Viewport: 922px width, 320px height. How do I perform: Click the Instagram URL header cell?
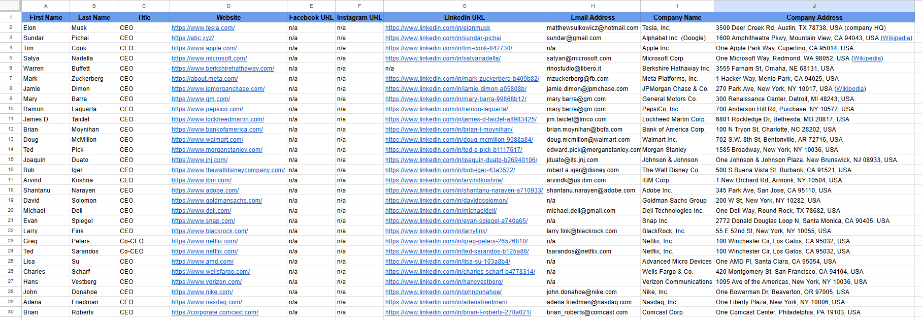(x=359, y=17)
